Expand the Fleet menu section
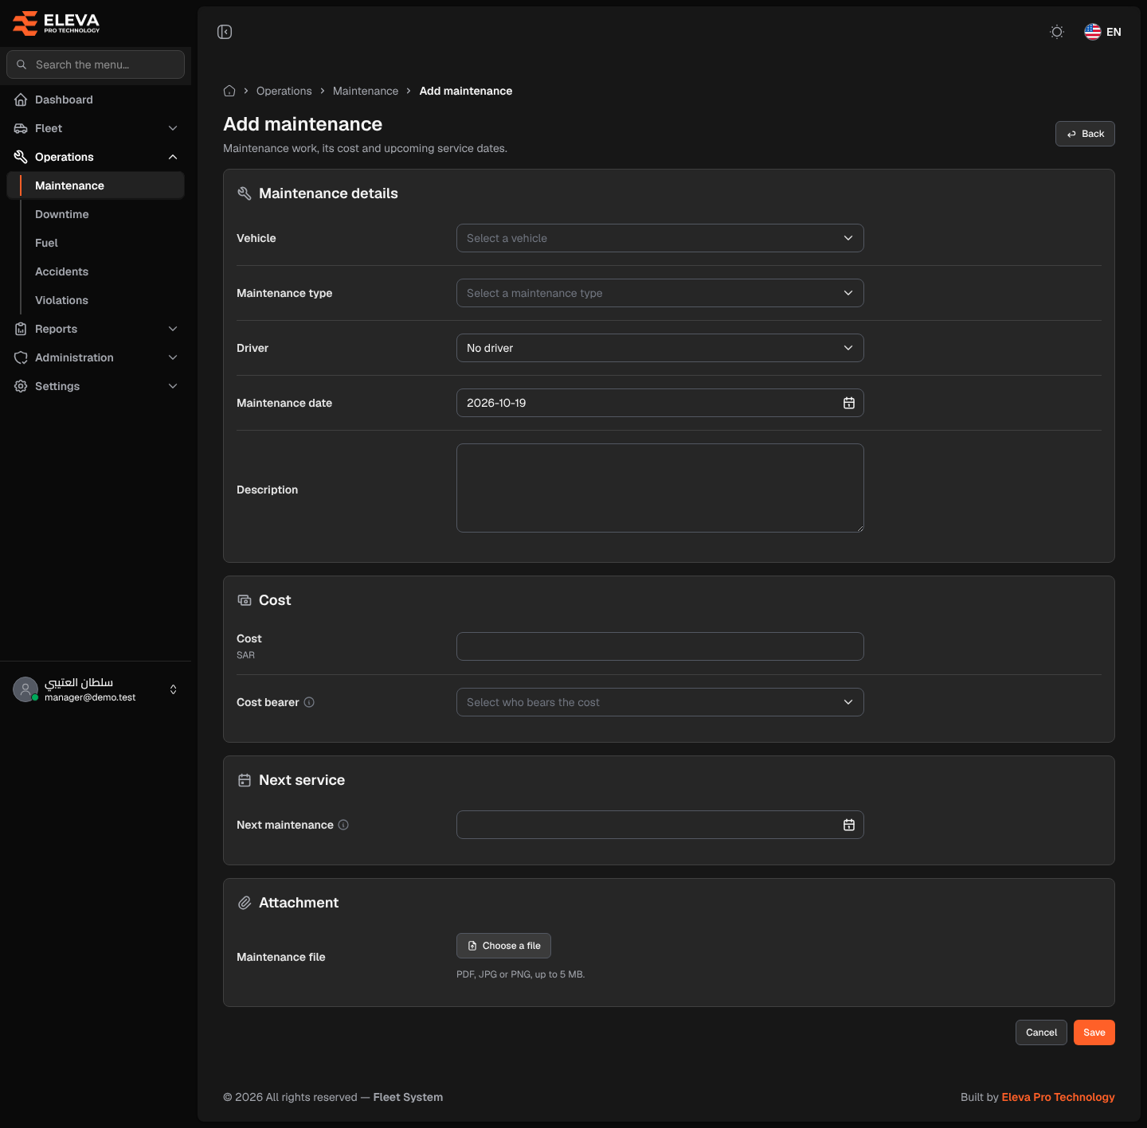Screen dimensions: 1147x1128 [x=96, y=128]
